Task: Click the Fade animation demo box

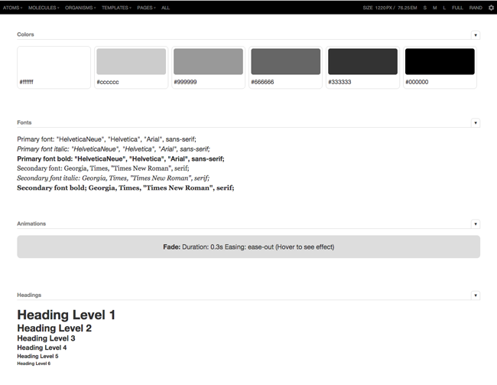Action: [248, 246]
